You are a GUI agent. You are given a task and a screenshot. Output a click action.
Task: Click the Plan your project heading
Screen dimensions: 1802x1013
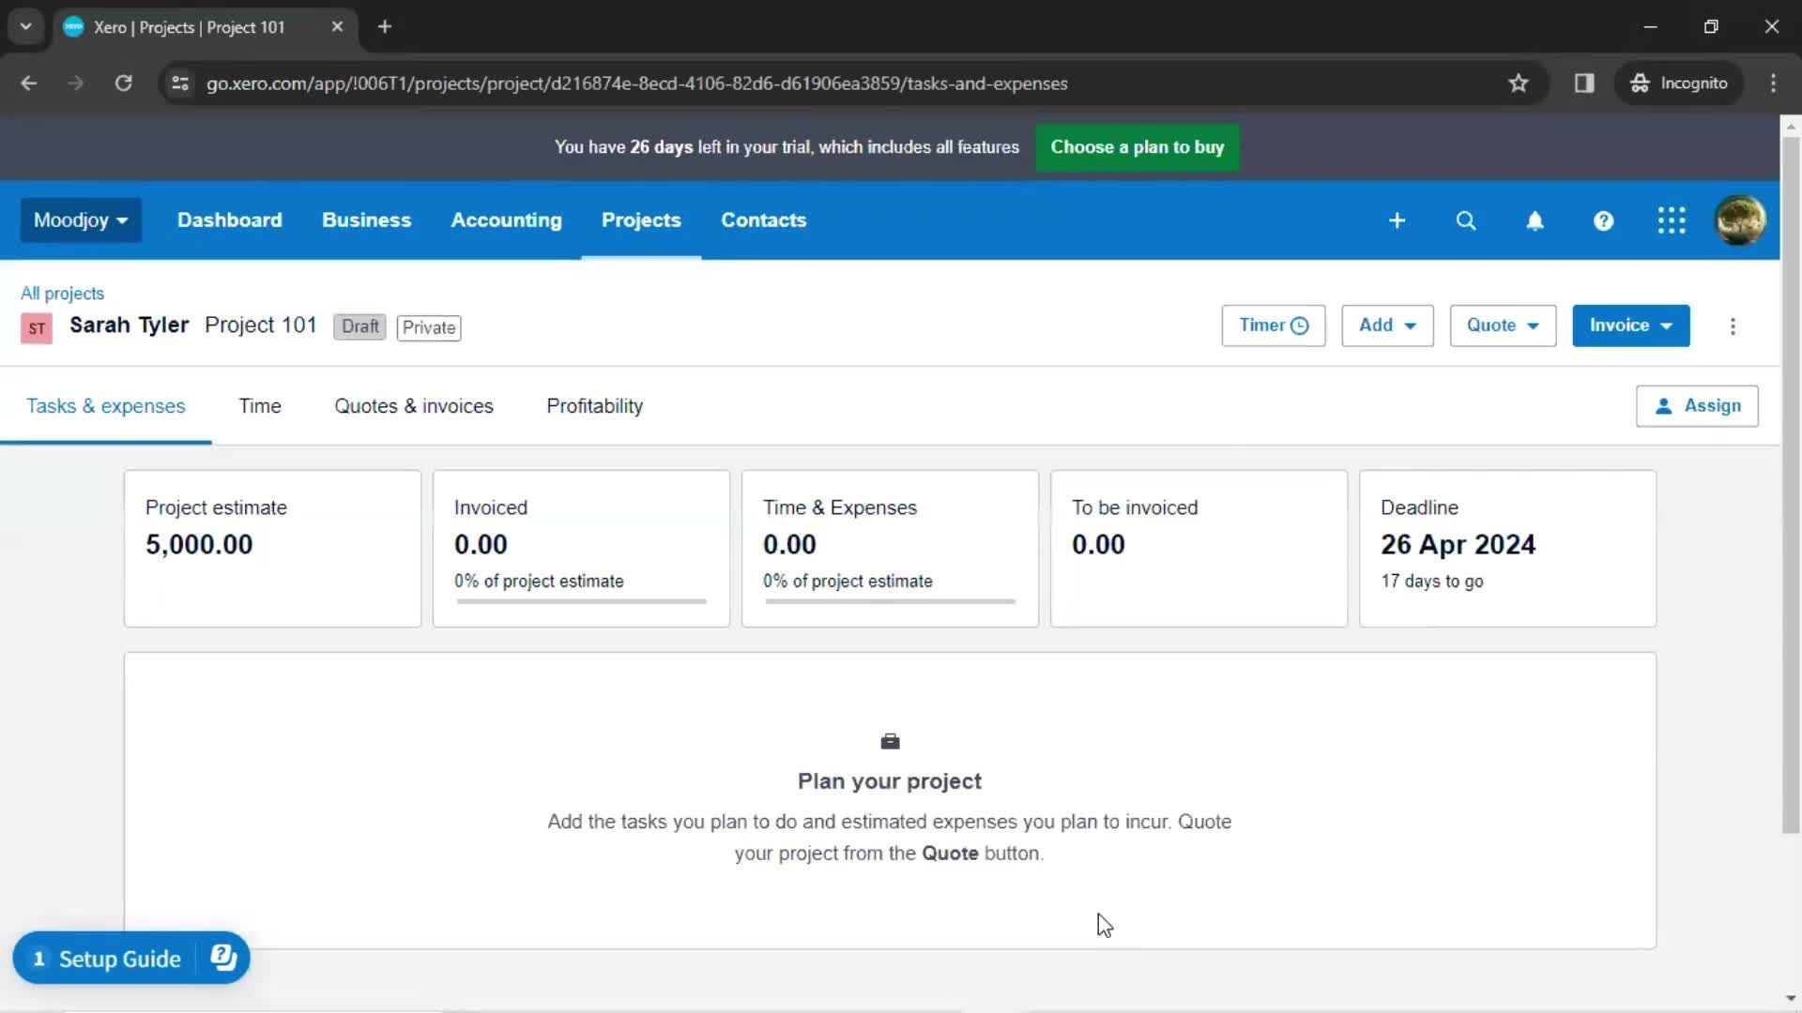890,781
